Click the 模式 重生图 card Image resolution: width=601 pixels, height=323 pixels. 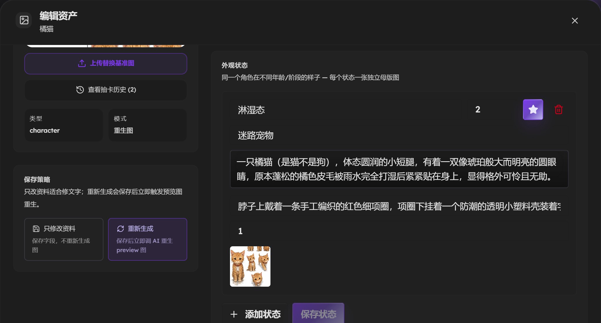coord(148,125)
